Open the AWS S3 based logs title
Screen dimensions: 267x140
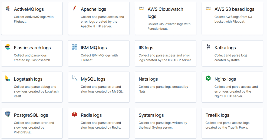pos(234,9)
